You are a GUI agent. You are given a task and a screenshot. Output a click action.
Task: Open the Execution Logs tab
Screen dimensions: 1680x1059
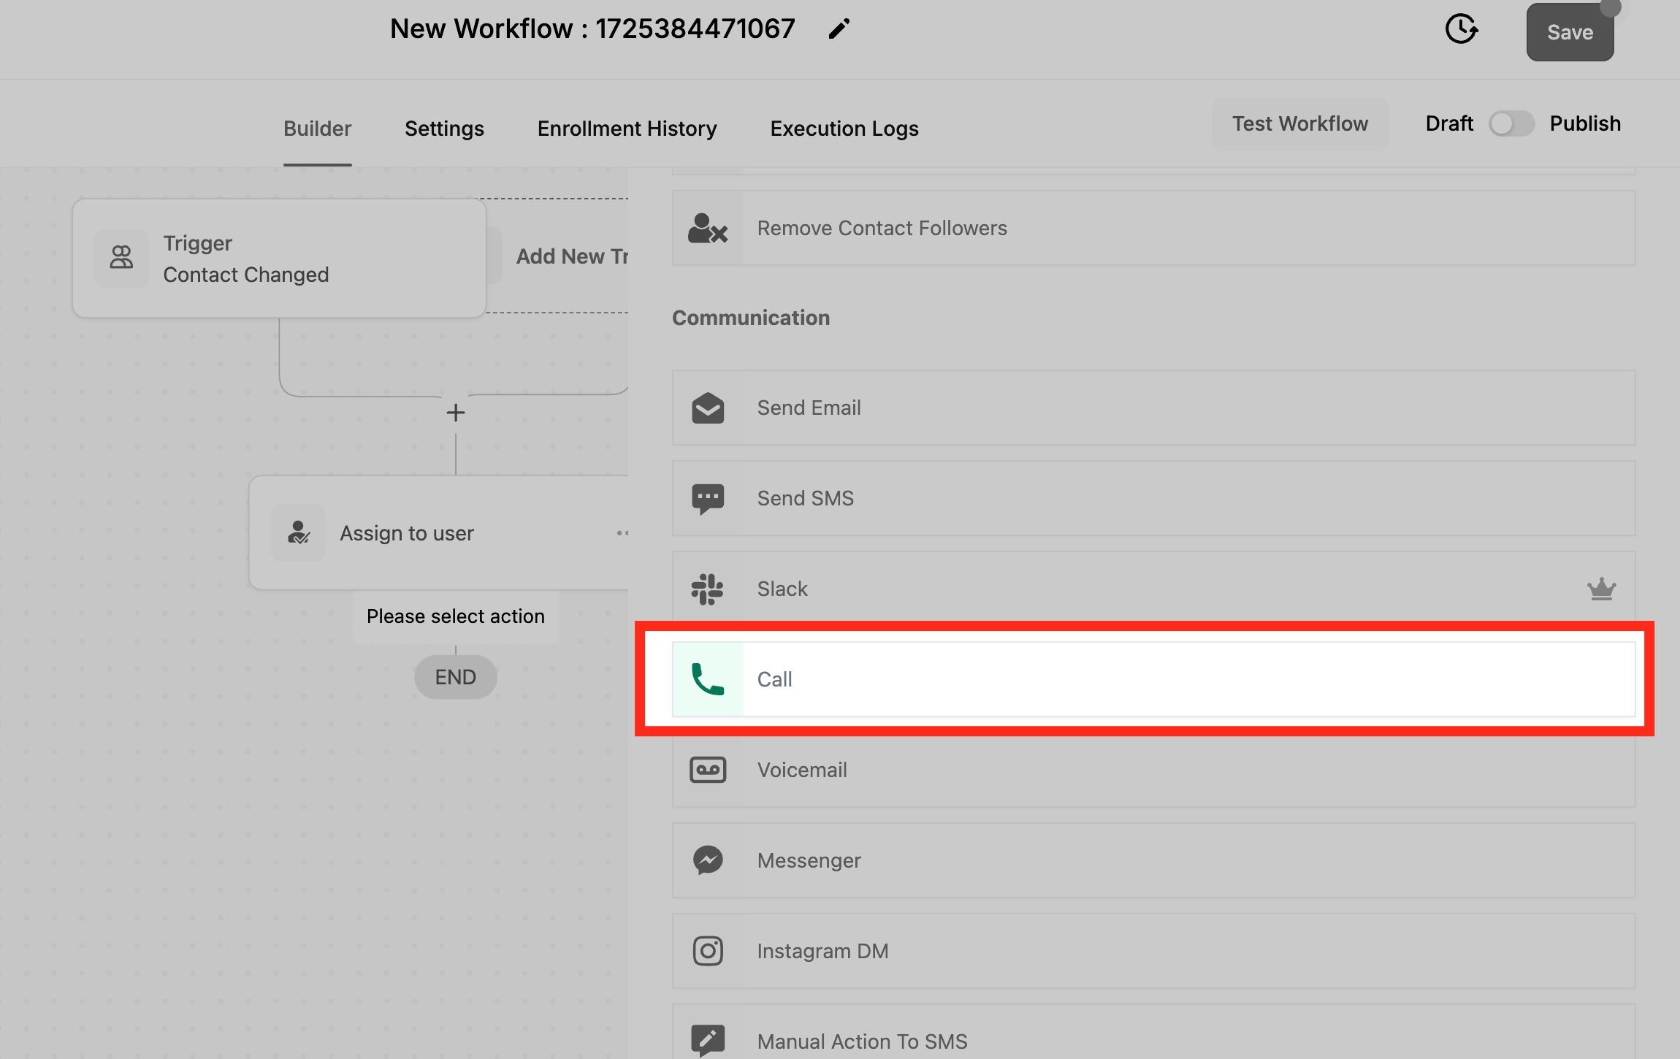[x=844, y=129]
